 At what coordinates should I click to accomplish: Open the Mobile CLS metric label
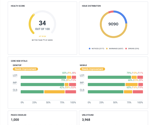coord(82,90)
